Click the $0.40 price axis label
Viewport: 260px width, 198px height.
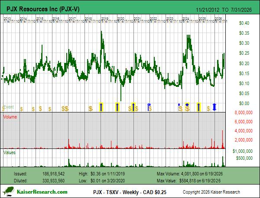[x=244, y=23]
